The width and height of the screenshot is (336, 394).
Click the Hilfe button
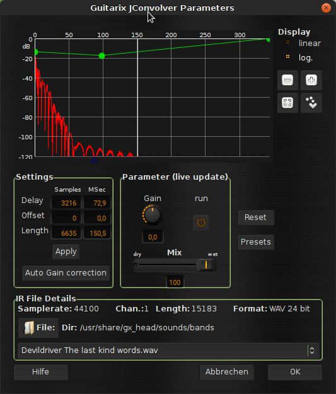coord(41,372)
